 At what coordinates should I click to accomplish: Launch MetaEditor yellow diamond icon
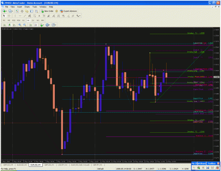pos(57,11)
